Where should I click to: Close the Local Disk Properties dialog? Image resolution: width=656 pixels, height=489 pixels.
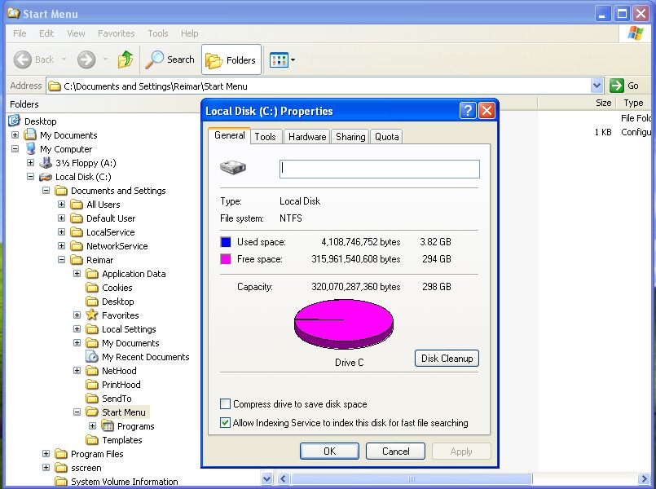click(487, 111)
